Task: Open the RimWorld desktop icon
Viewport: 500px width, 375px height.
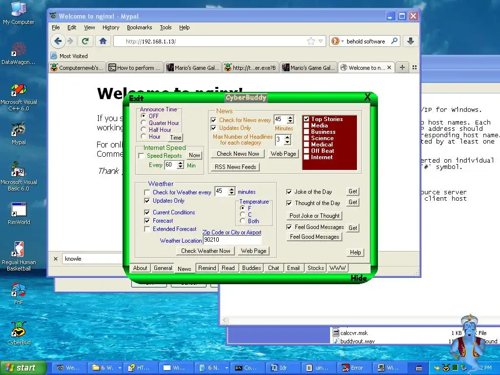Action: point(19,213)
